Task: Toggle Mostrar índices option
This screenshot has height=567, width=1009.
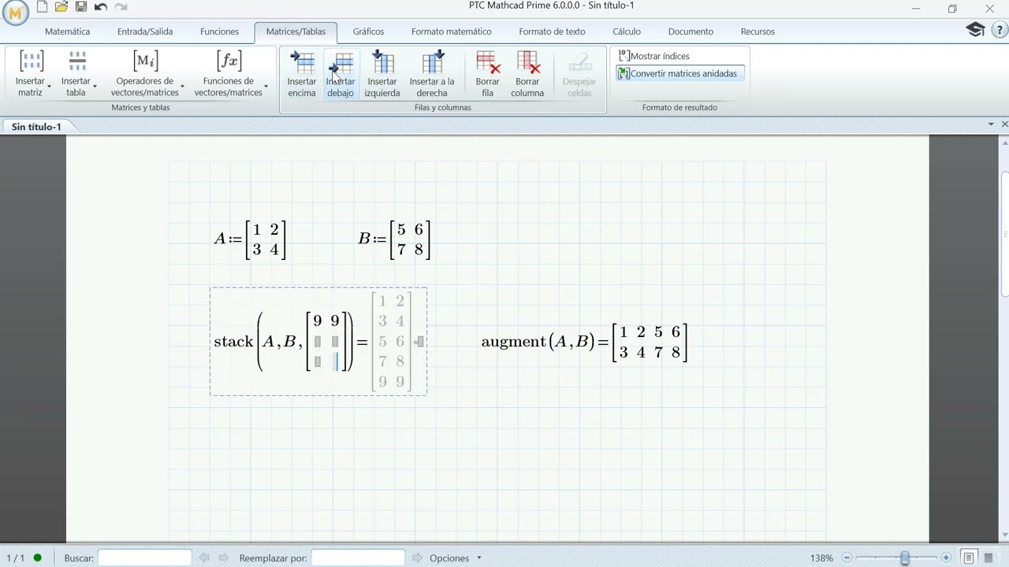Action: (653, 56)
